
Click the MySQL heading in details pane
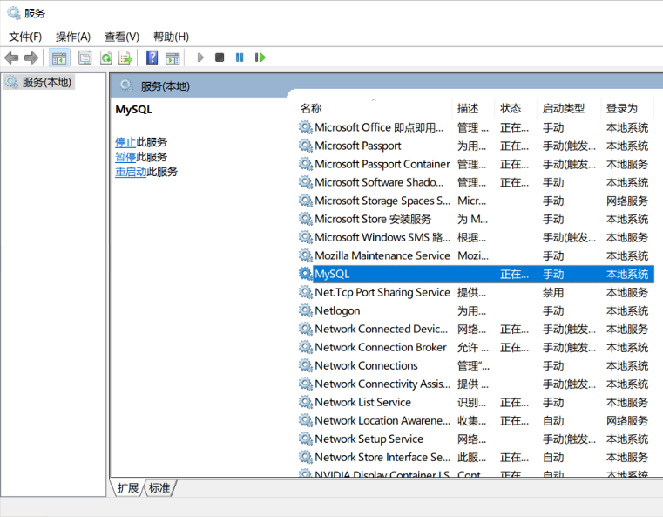coord(133,110)
